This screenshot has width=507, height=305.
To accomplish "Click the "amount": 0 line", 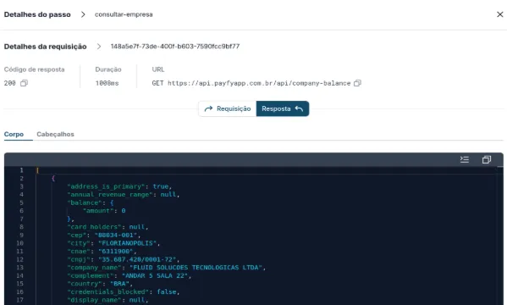I will coord(104,211).
